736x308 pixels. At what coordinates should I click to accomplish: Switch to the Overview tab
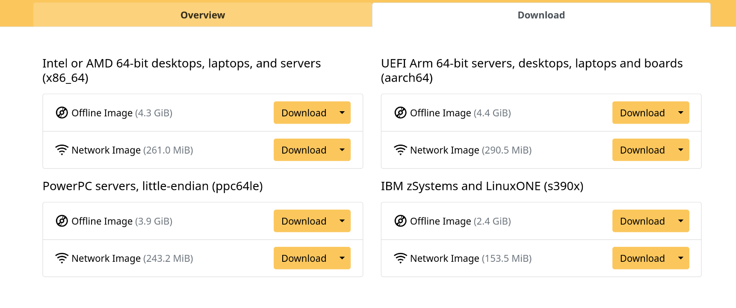(203, 15)
